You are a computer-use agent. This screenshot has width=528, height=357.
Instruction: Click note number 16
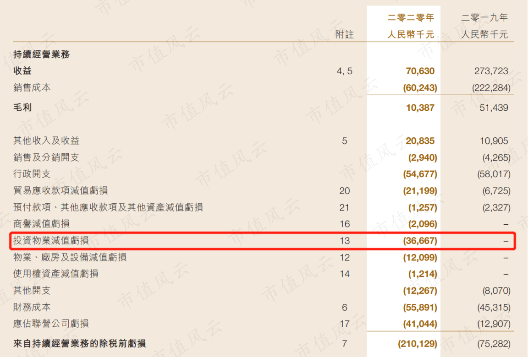(345, 224)
